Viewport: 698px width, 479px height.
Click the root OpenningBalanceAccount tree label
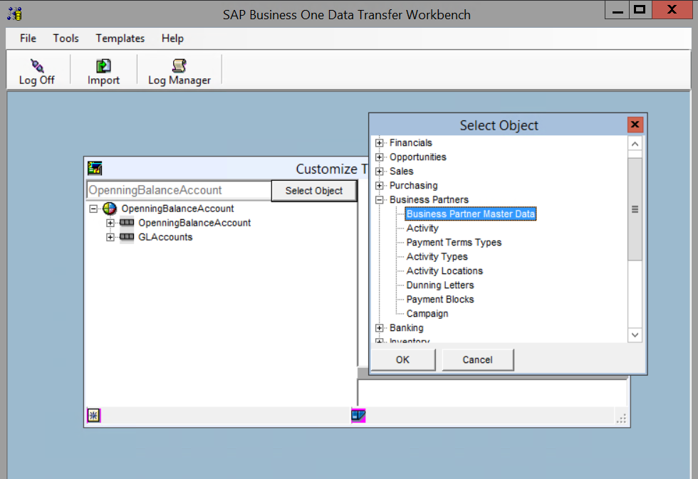pos(177,209)
